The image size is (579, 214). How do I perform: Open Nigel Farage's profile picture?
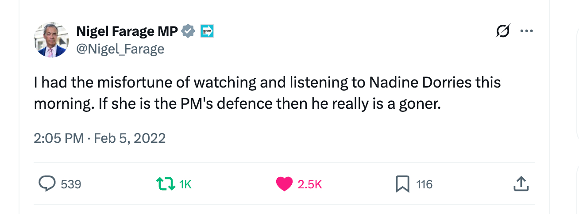pos(51,40)
